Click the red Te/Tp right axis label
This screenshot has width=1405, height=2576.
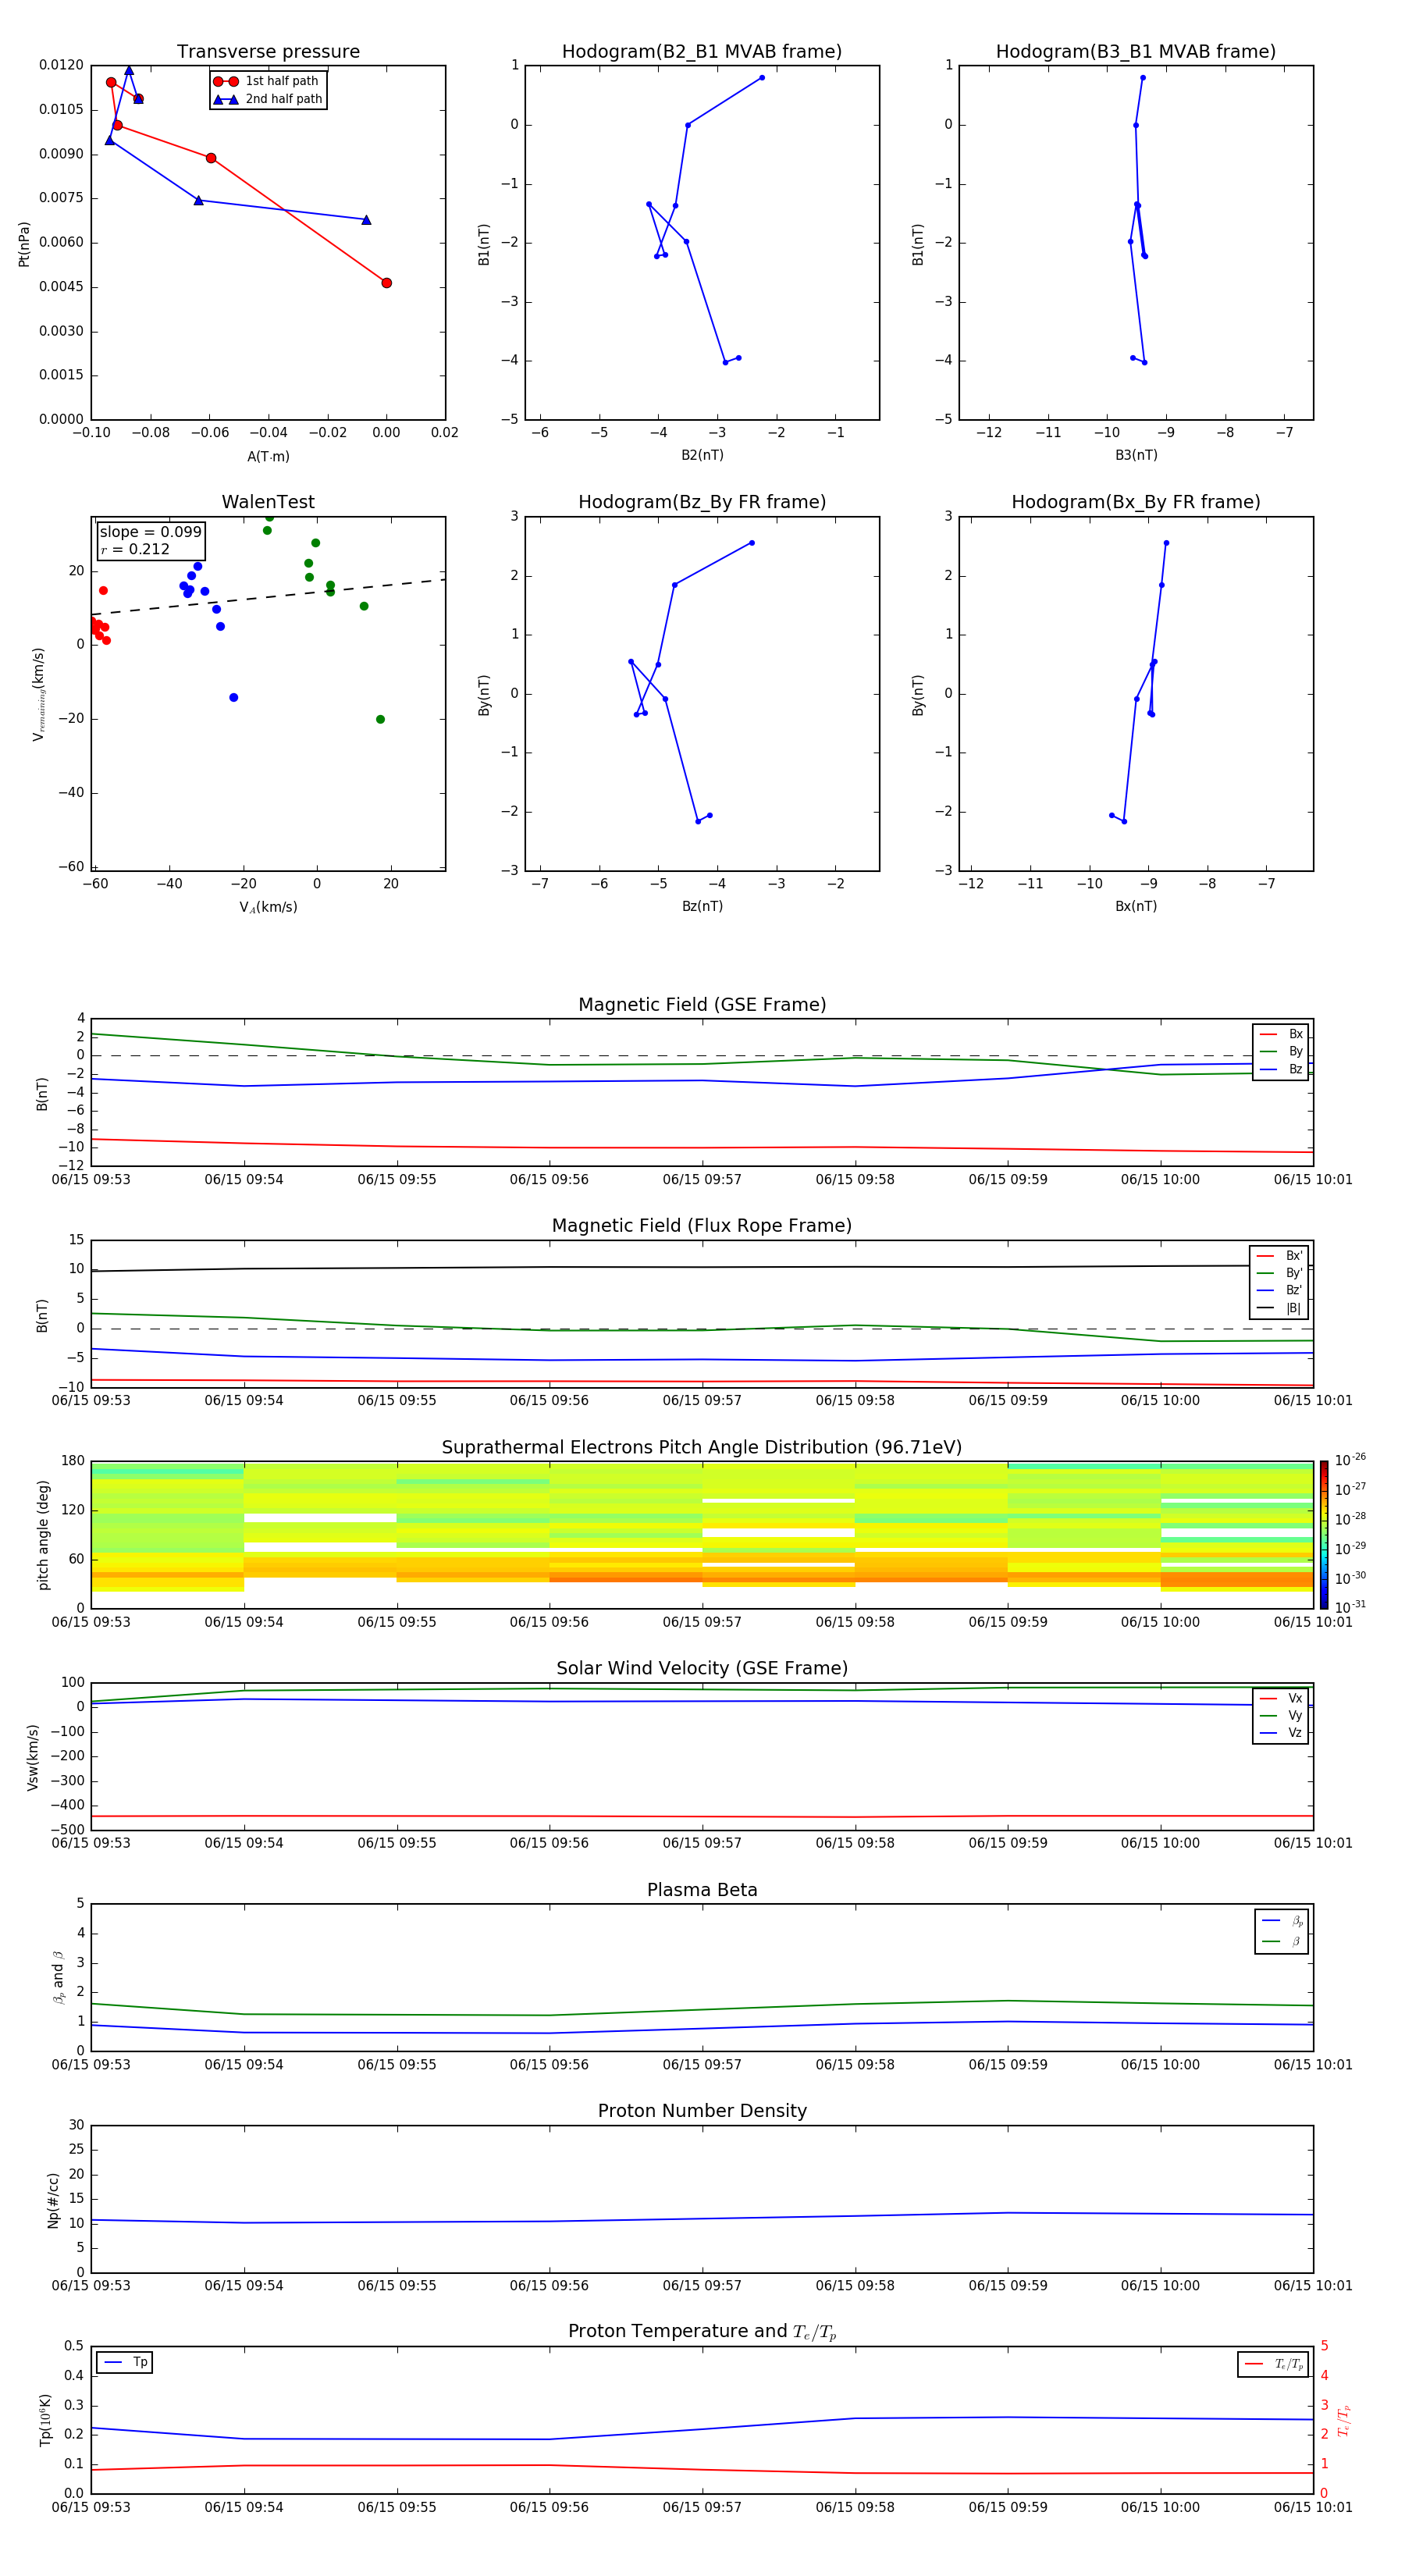coord(1344,2420)
